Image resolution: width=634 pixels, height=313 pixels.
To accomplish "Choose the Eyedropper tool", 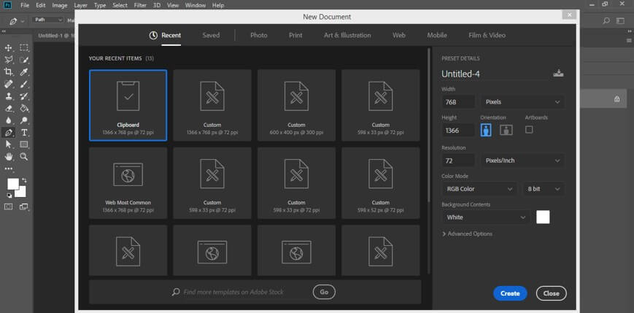I will tap(24, 72).
